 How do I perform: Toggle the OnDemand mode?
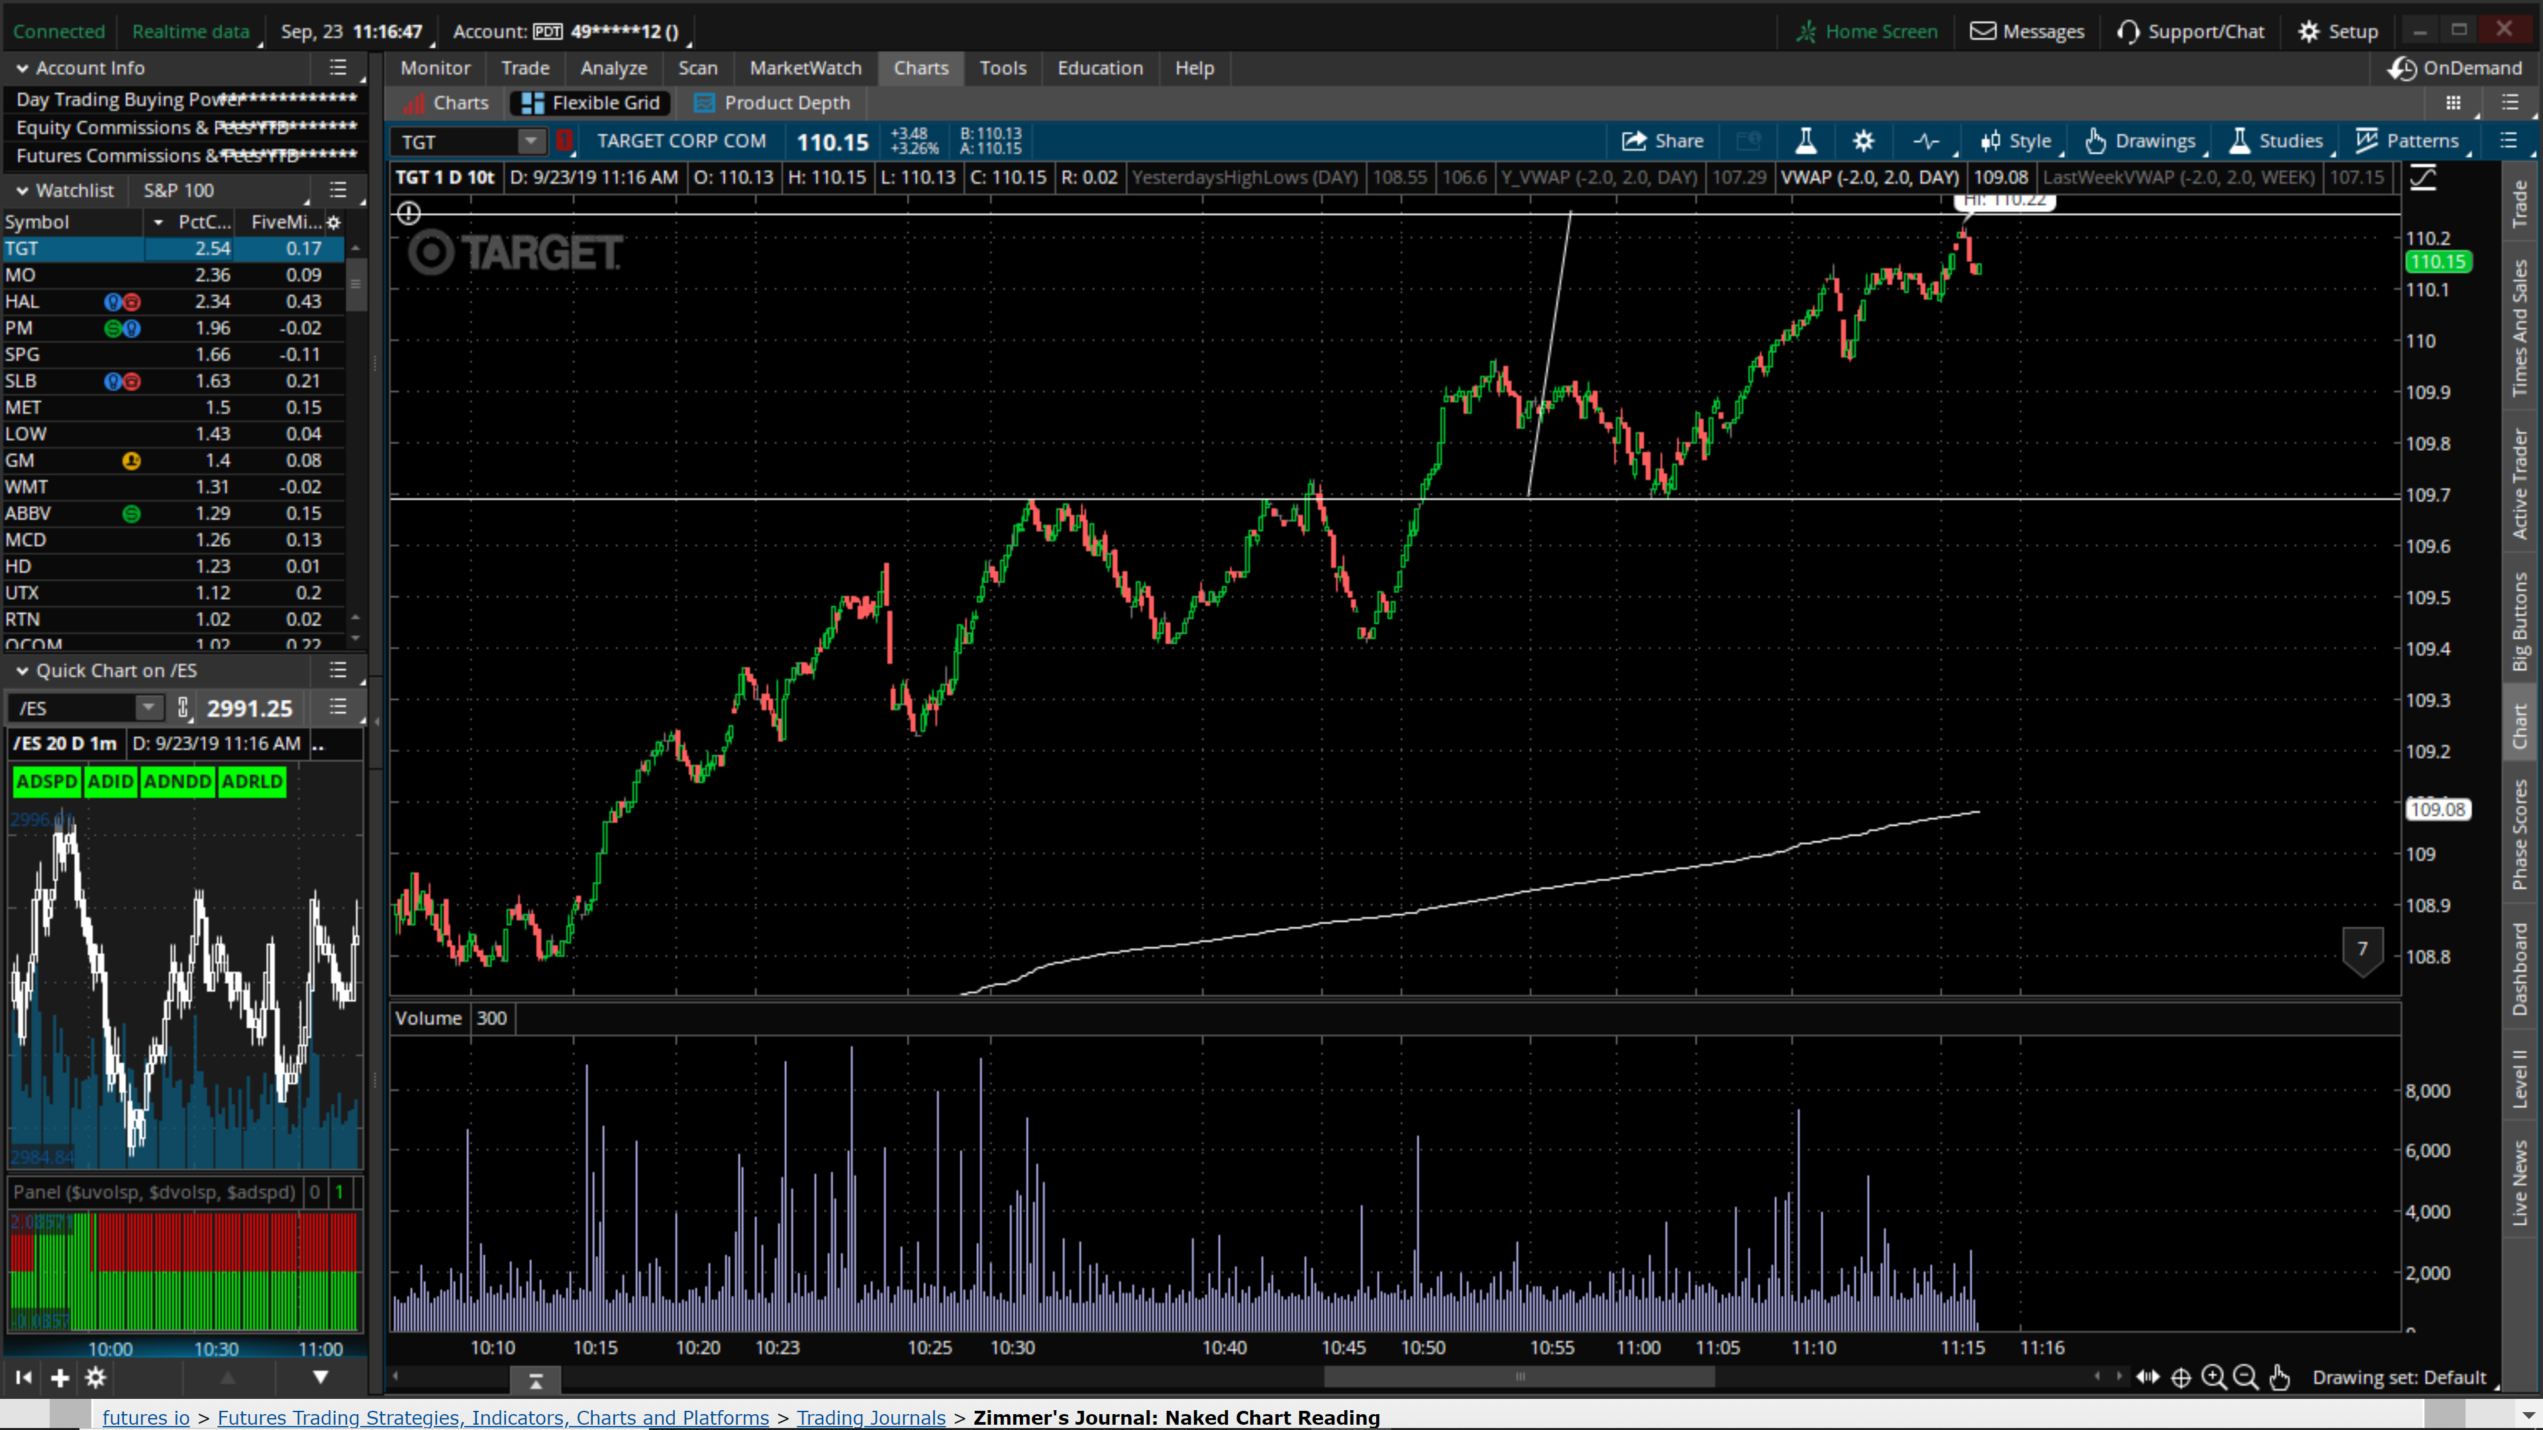(2456, 68)
